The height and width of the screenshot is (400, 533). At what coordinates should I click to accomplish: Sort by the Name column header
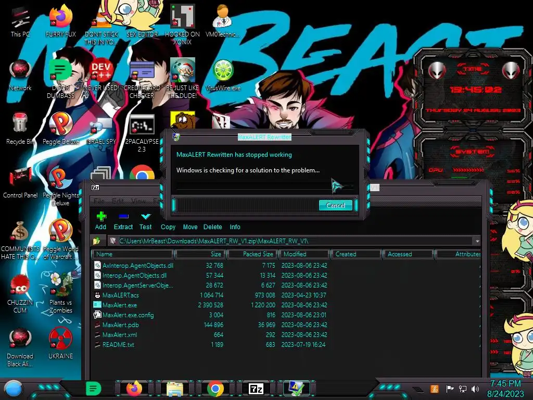(133, 254)
